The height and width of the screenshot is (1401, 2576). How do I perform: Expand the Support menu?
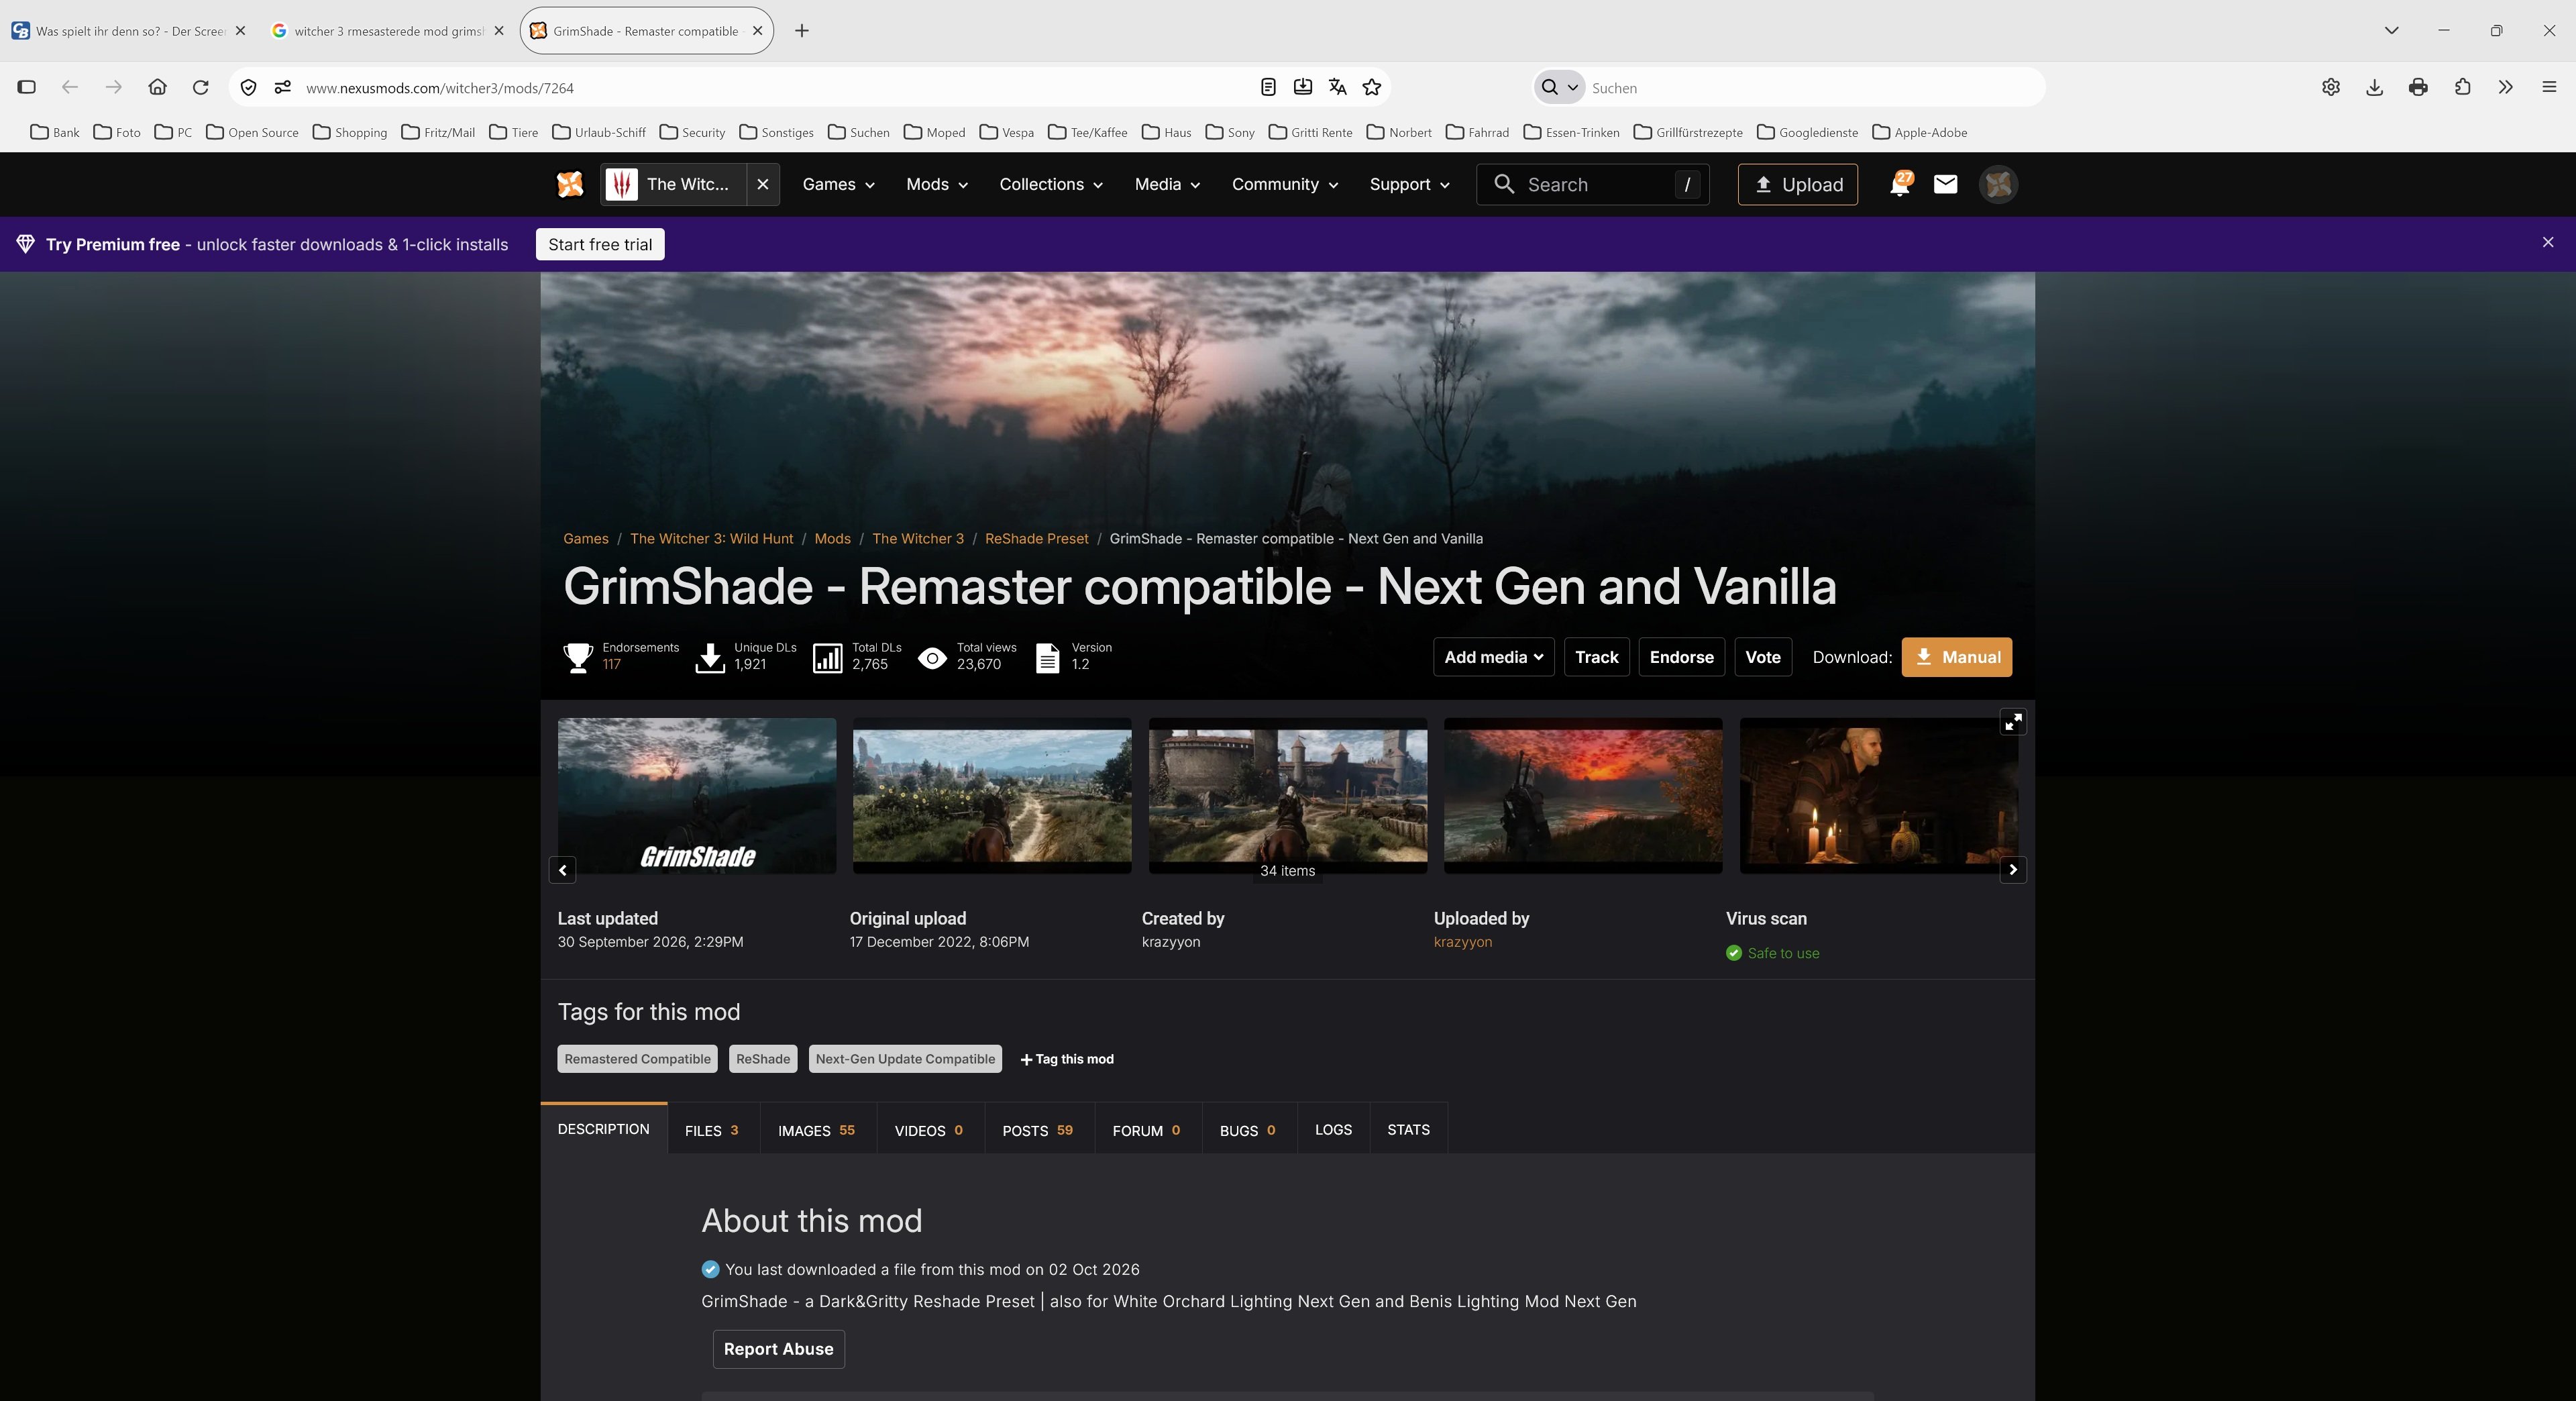[x=1409, y=184]
